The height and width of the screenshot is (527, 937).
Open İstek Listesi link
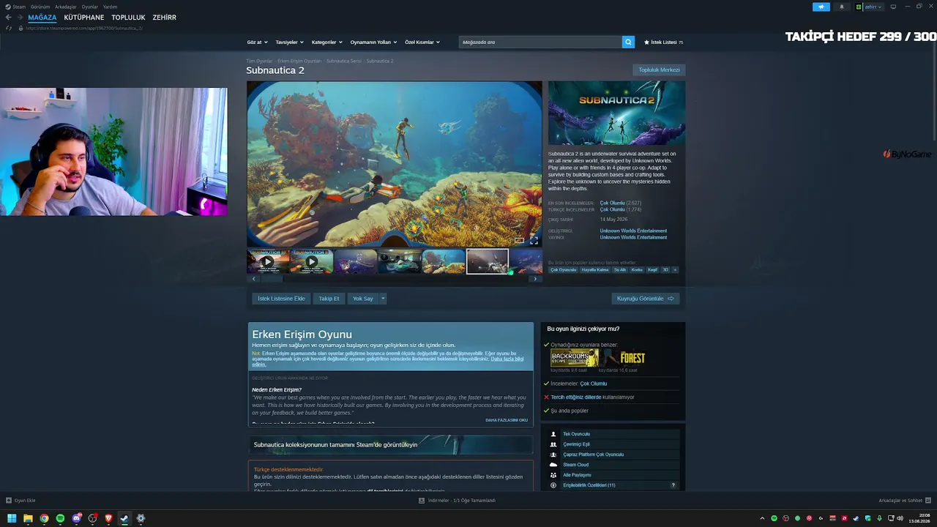pos(663,42)
